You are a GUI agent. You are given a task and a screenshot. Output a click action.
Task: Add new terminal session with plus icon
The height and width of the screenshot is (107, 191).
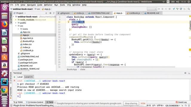click(x=14, y=77)
